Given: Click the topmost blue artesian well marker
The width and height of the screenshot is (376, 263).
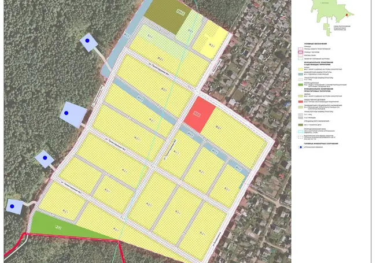Looking at the screenshot, I should [88, 40].
